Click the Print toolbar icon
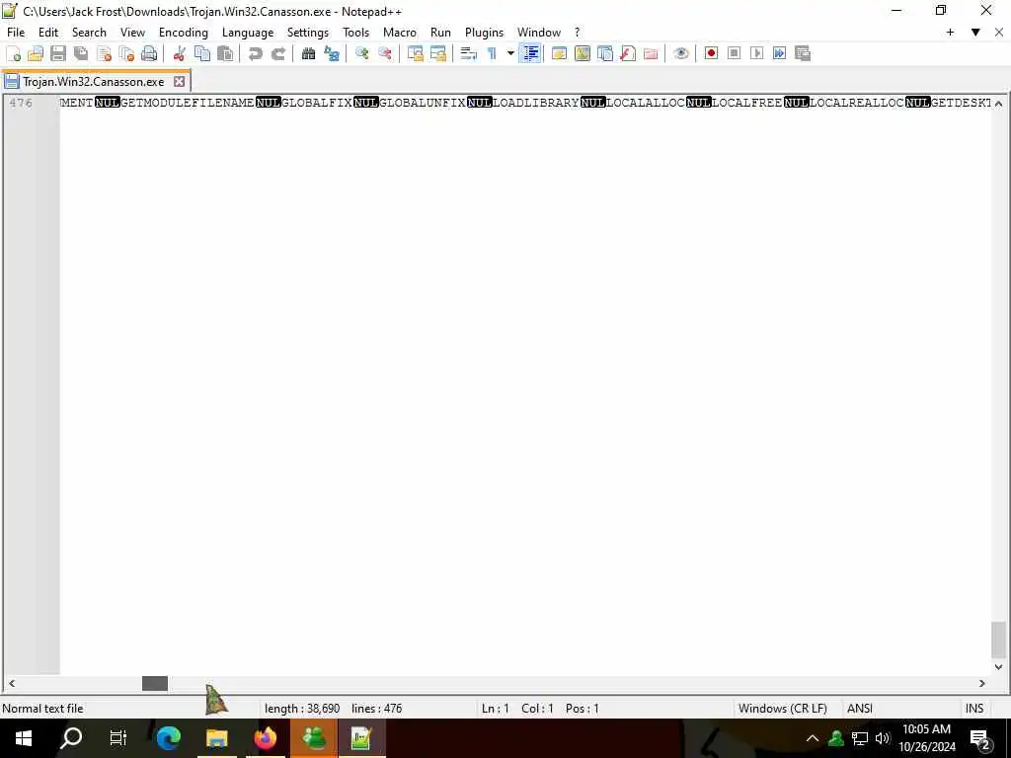 (x=149, y=53)
